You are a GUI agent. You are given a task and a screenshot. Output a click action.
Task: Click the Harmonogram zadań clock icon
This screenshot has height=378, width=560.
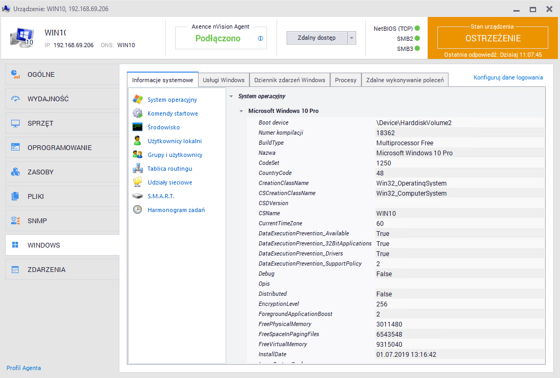point(138,210)
